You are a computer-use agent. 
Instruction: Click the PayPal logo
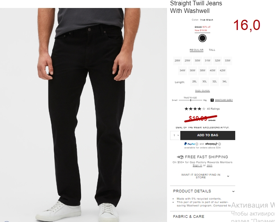point(189,144)
